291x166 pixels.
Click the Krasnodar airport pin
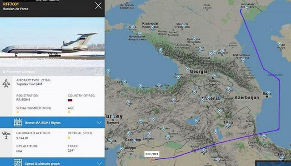152,27
